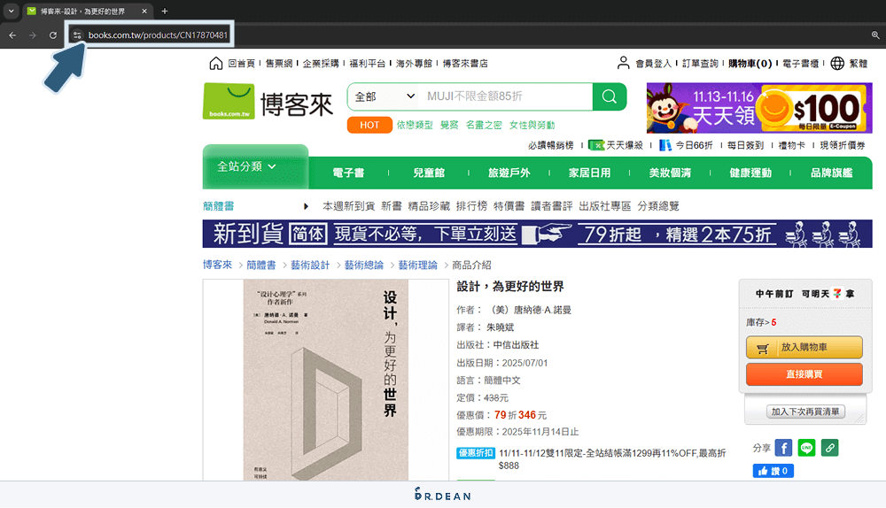The height and width of the screenshot is (508, 886).
Task: Click the 訂單查詢 link
Action: [700, 63]
